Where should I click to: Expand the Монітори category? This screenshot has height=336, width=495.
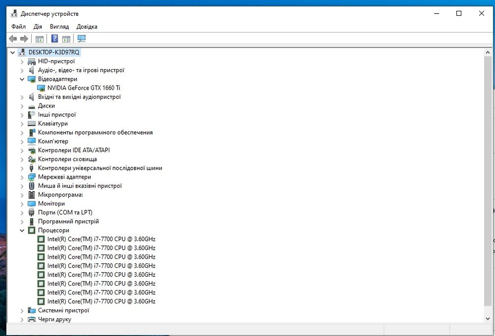[x=22, y=204]
